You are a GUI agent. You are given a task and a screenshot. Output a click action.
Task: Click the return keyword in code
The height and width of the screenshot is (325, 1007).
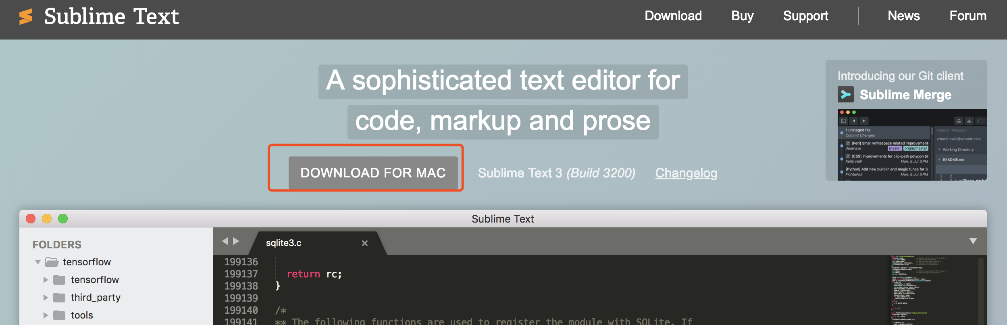[x=303, y=274]
